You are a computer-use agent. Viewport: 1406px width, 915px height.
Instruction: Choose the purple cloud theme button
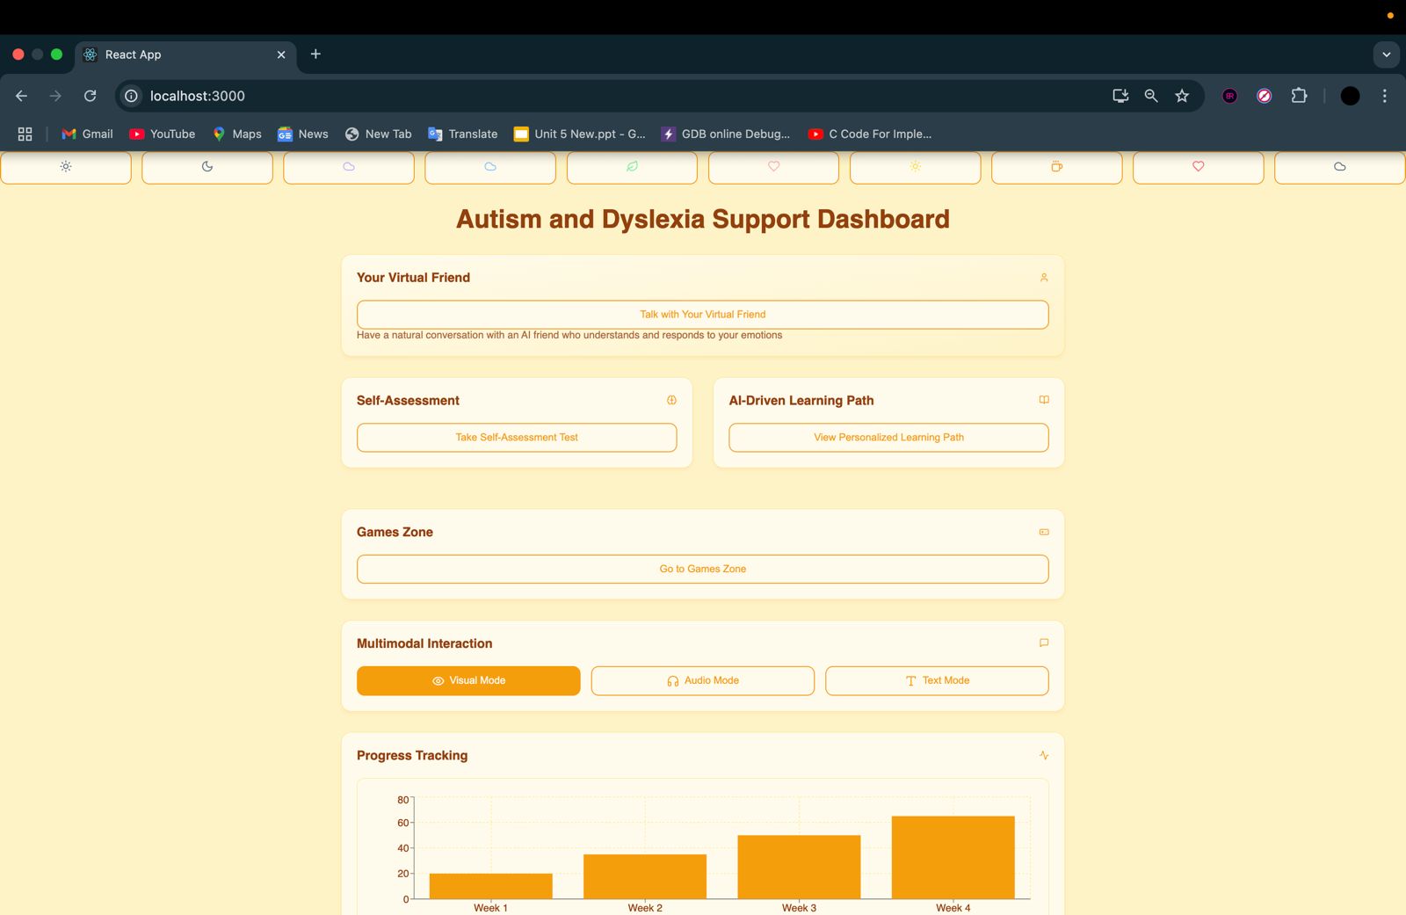(349, 167)
